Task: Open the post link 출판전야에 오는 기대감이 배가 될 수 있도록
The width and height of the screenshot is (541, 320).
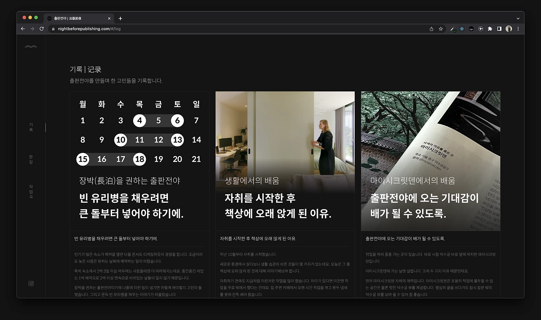Action: coord(405,239)
